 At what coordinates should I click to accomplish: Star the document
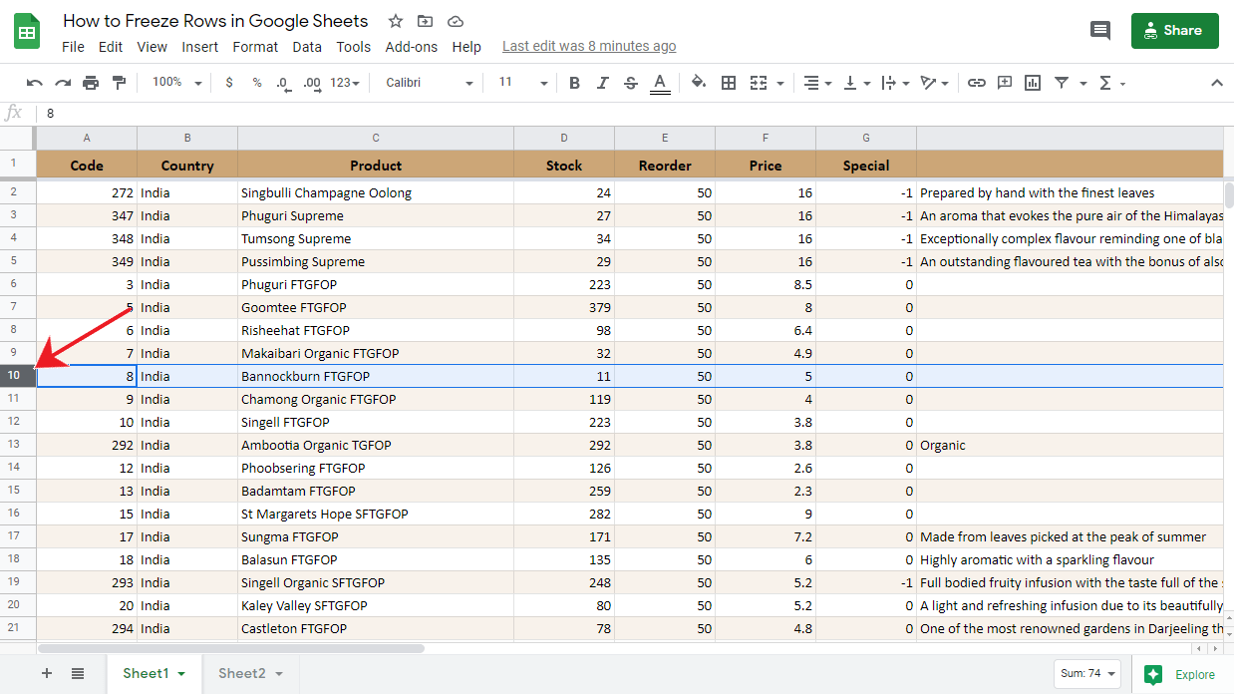(396, 21)
